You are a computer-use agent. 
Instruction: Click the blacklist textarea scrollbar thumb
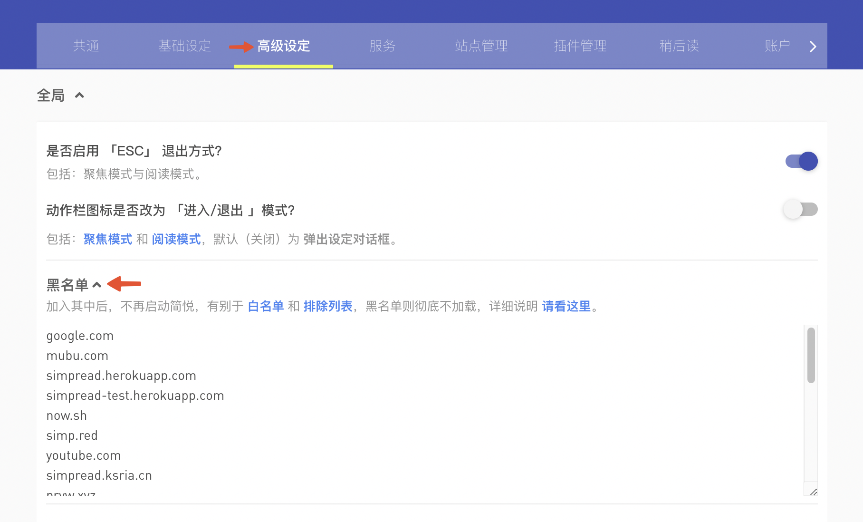tap(811, 355)
